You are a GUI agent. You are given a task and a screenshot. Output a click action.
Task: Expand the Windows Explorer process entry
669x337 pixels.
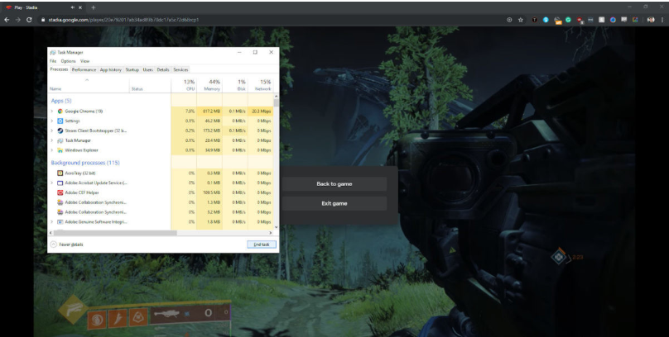click(x=51, y=150)
